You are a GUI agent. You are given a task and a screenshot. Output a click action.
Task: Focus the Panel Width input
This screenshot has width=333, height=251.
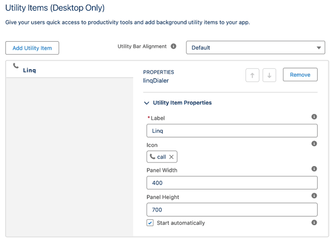coord(232,183)
